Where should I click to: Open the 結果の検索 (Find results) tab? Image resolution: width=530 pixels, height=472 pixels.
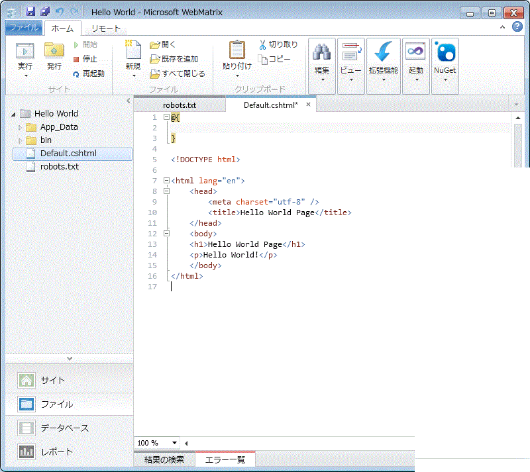pyautogui.click(x=164, y=459)
